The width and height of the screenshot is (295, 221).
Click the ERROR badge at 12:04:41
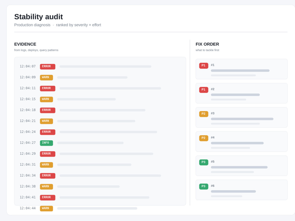click(47, 197)
